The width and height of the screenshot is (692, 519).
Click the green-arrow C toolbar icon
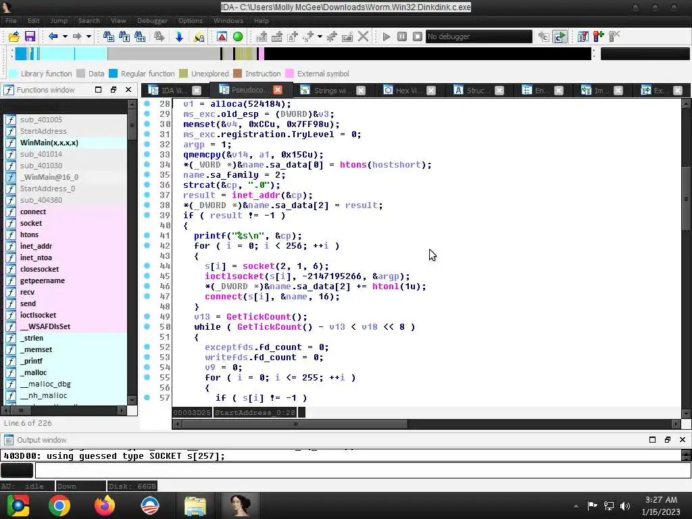click(x=560, y=36)
